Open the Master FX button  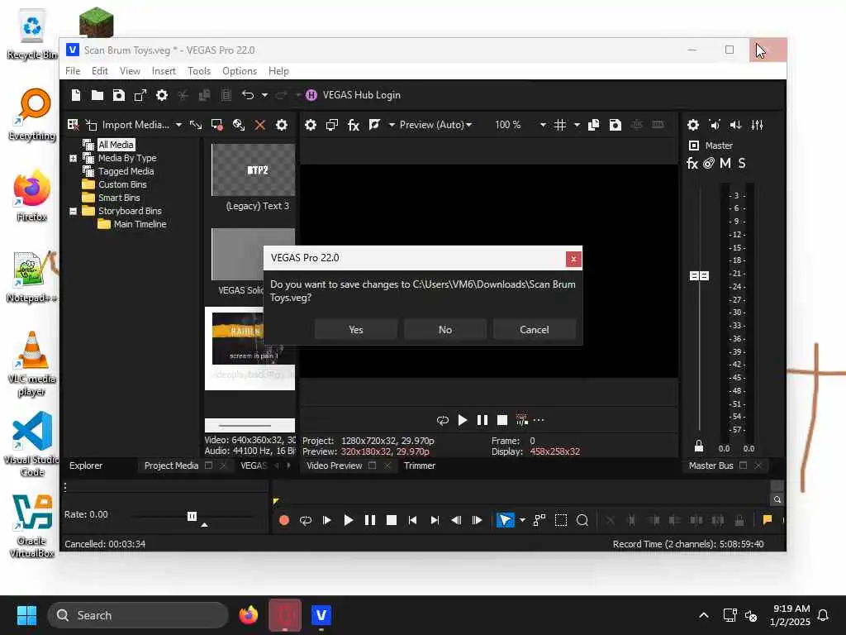[x=692, y=163]
